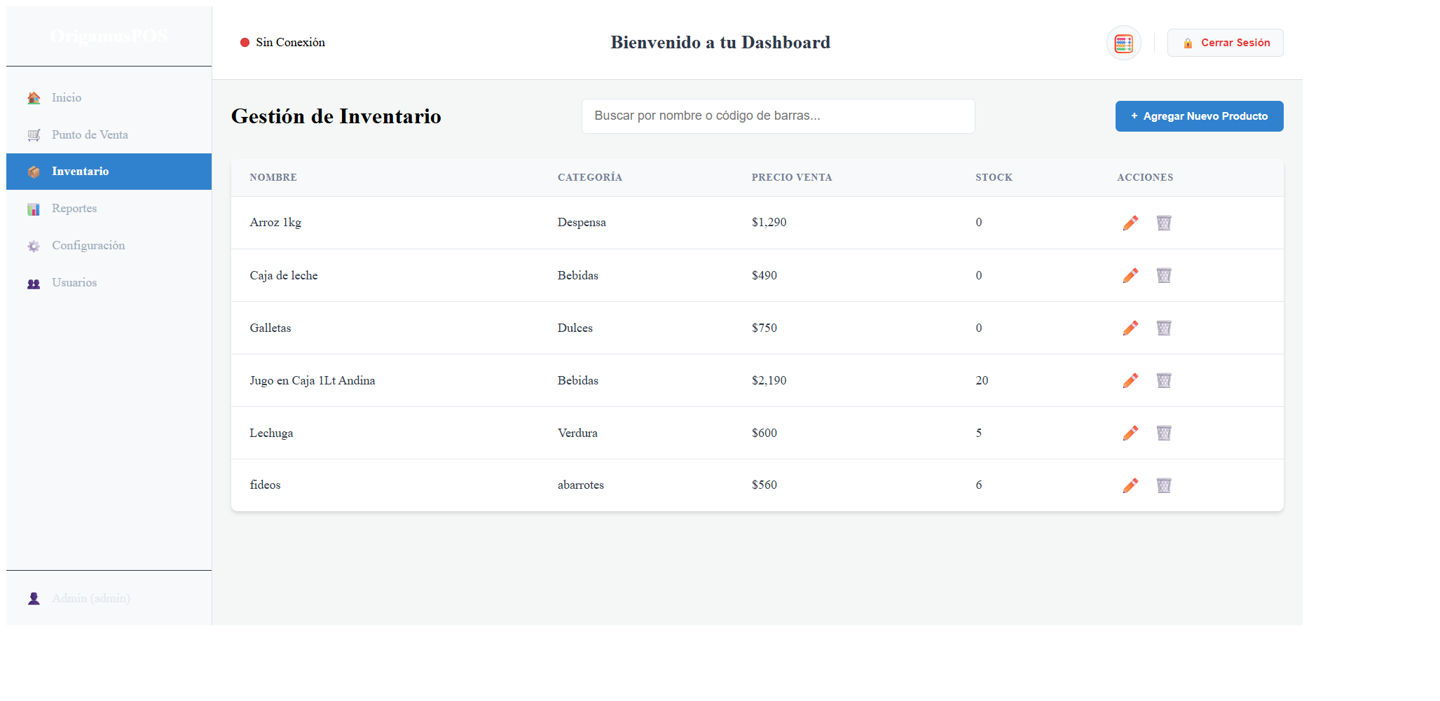Click the pencil icon for fideos

tap(1130, 485)
